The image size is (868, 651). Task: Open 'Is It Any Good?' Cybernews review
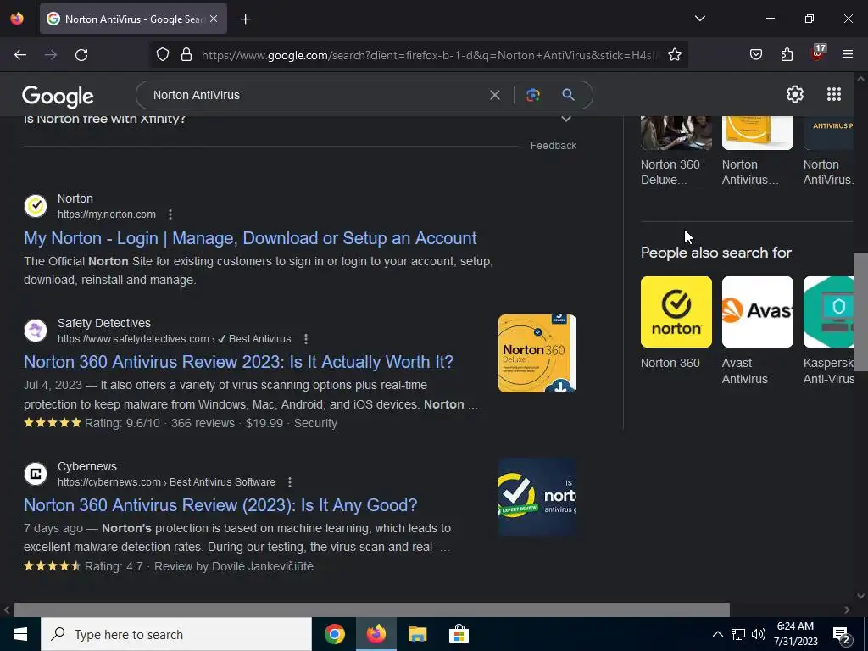(220, 505)
